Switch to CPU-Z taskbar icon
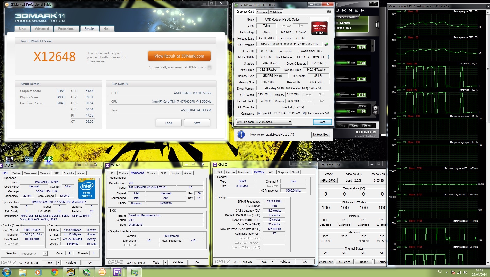Screen dimensions: 490x277 point(118,272)
